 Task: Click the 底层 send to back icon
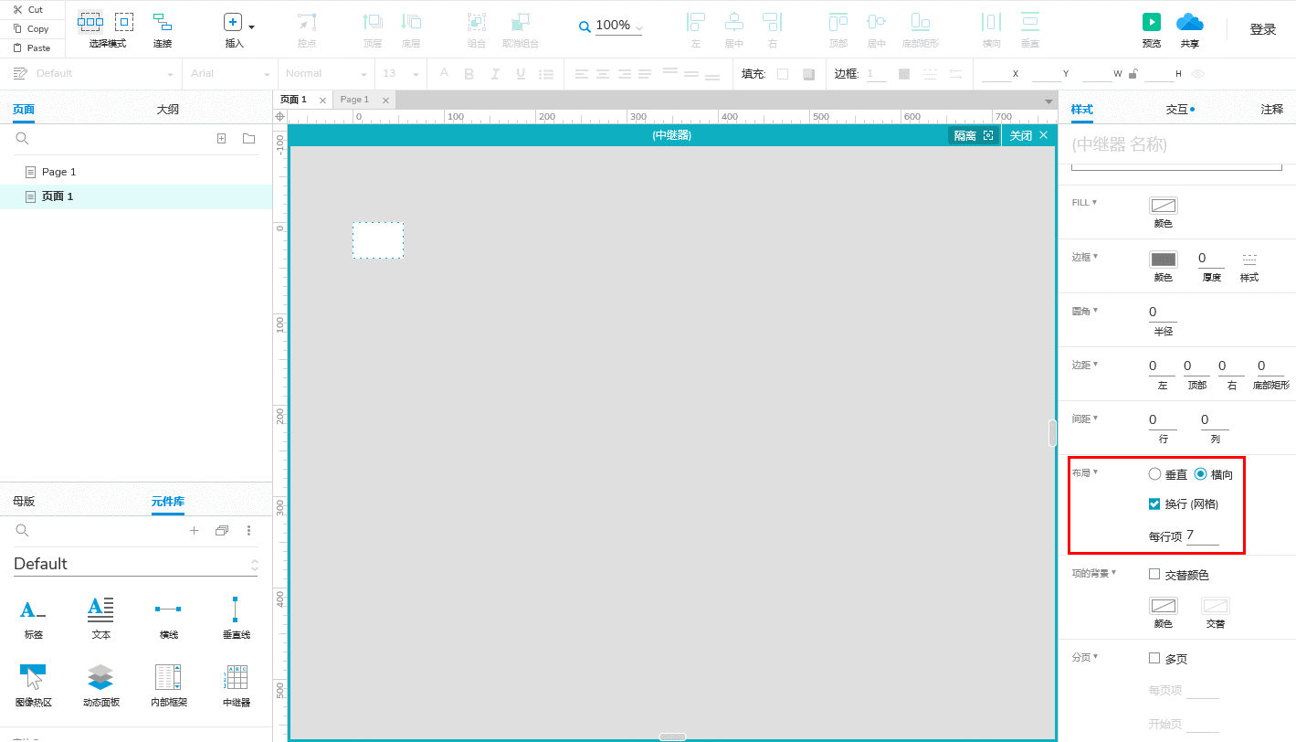[411, 22]
